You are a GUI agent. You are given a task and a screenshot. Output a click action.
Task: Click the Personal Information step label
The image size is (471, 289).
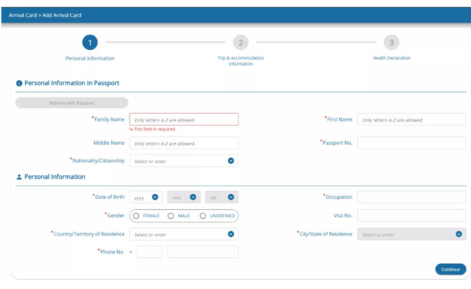pyautogui.click(x=90, y=58)
